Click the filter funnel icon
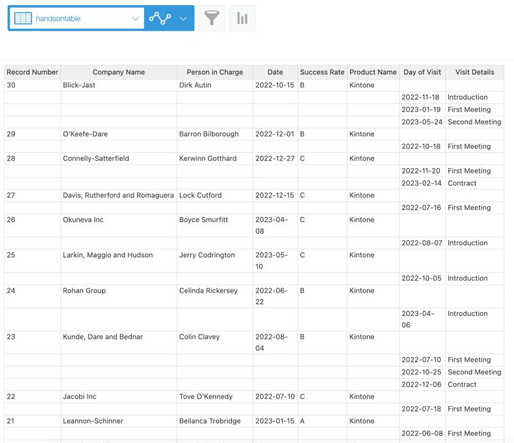This screenshot has height=443, width=514. tap(212, 18)
